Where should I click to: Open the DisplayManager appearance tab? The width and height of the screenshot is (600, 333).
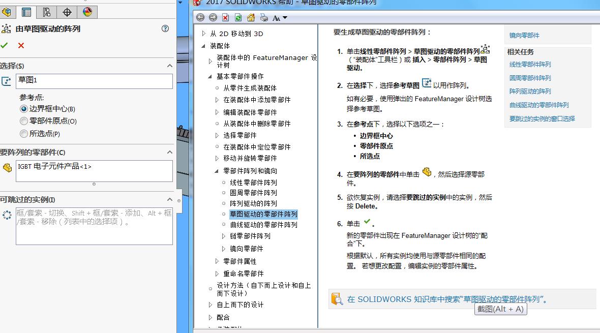click(x=87, y=12)
